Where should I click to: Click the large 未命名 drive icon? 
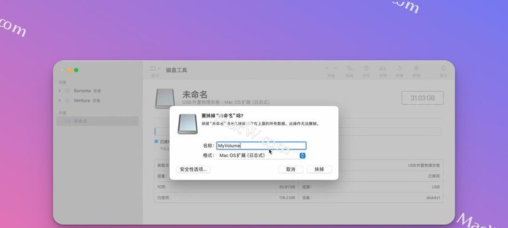click(x=165, y=99)
